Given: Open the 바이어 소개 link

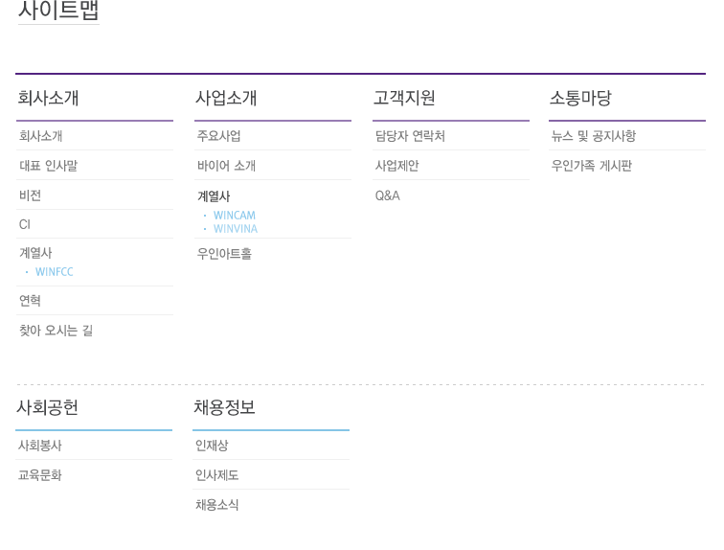Looking at the screenshot, I should click(226, 166).
